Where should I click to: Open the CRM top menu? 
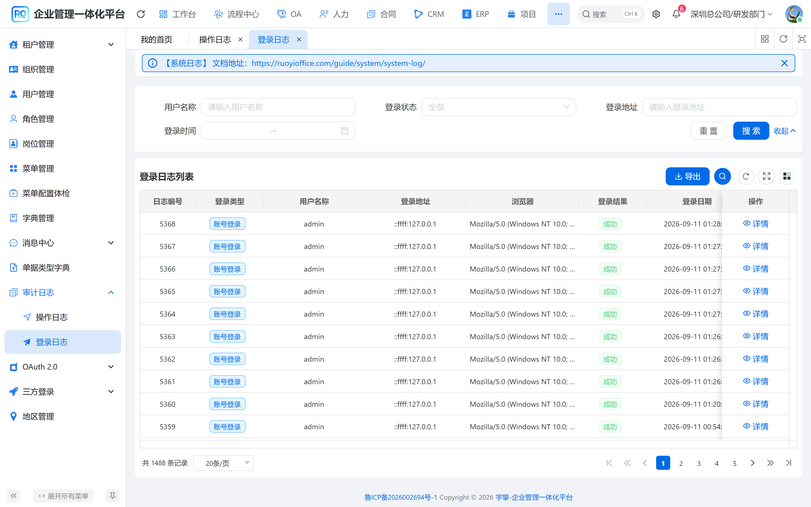(429, 14)
